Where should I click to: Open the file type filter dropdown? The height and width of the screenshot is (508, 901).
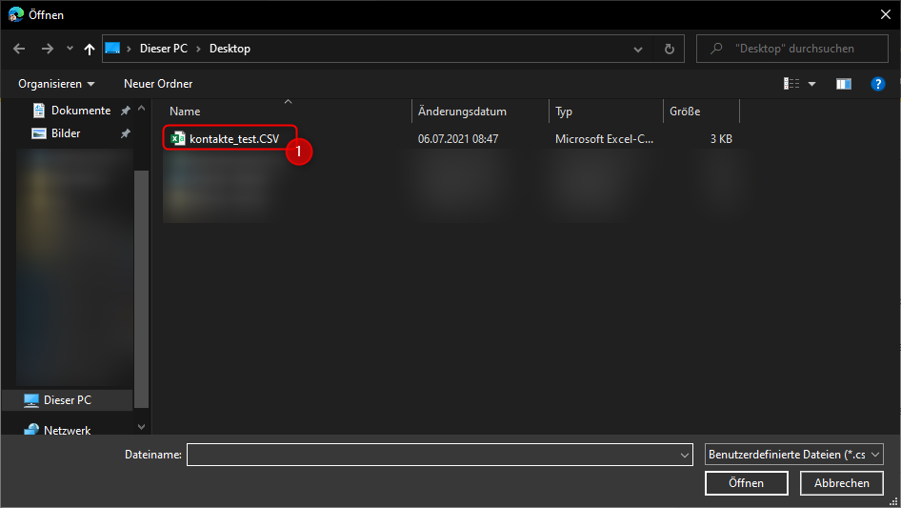[794, 455]
